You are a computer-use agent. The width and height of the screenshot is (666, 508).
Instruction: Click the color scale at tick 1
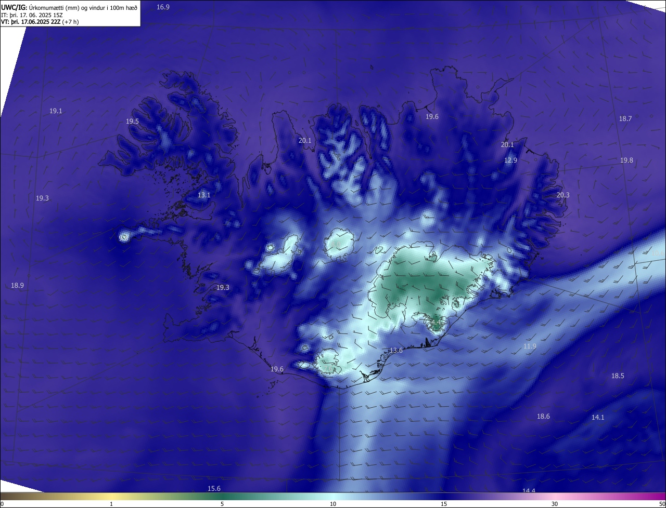click(x=111, y=504)
